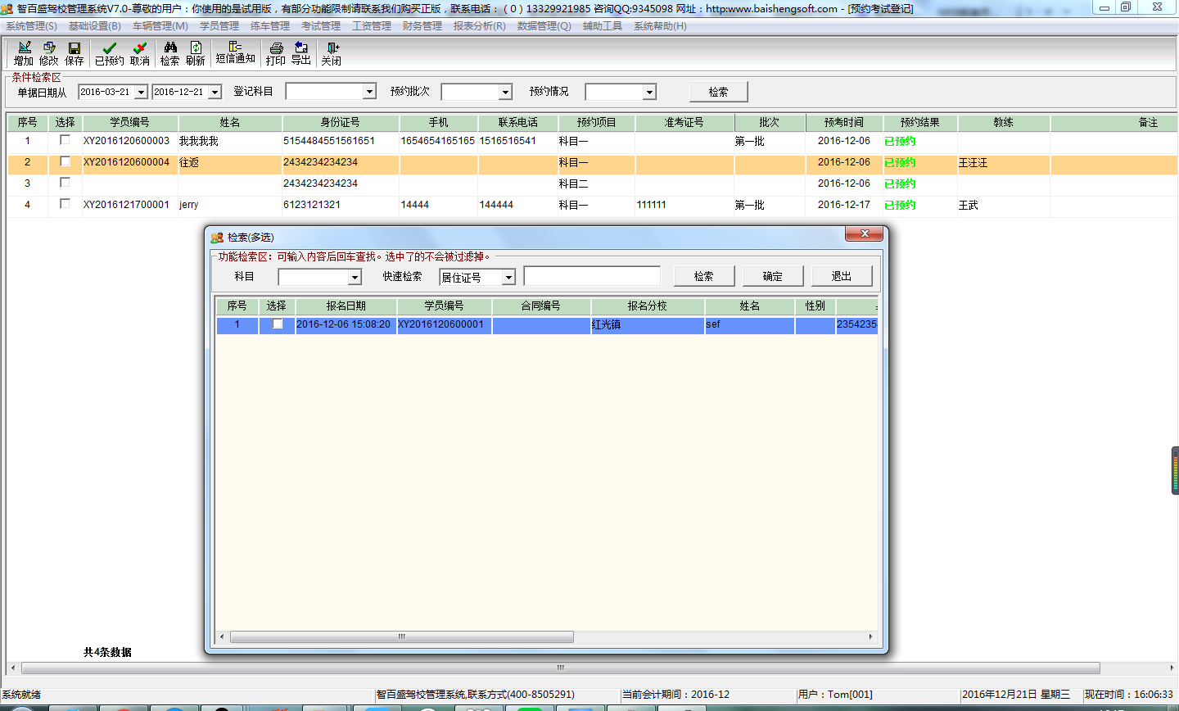1179x711 pixels.
Task: Click the 刷新 (Refresh) toolbar icon
Action: [x=196, y=54]
